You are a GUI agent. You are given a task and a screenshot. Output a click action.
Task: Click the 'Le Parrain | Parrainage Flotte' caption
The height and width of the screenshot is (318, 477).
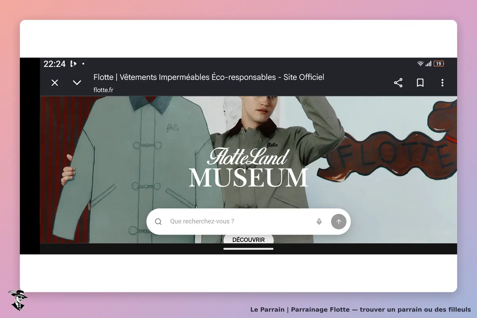click(361, 309)
